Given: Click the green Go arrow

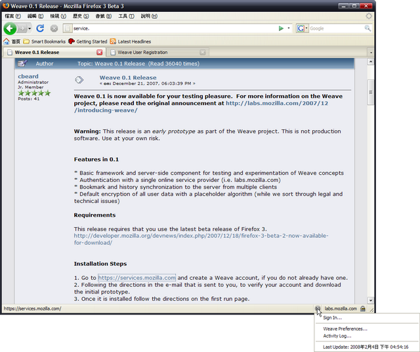Looking at the screenshot, I should [281, 28].
